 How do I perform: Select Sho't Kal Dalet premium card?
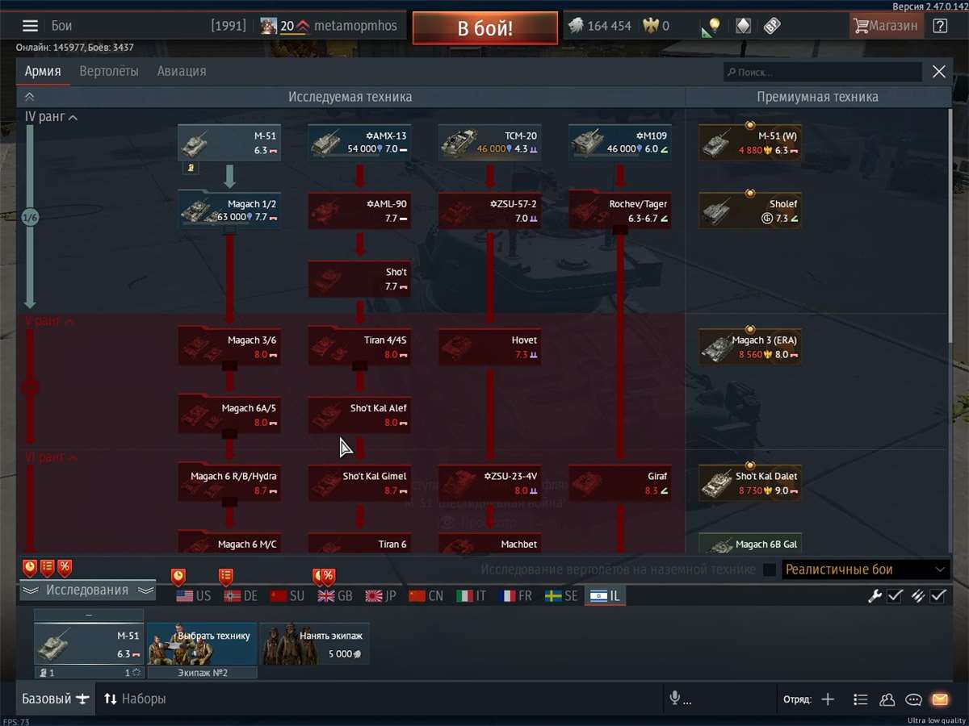750,482
